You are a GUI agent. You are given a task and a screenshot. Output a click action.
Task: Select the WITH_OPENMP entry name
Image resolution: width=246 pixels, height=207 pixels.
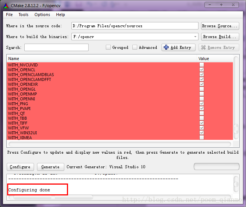click(22, 94)
